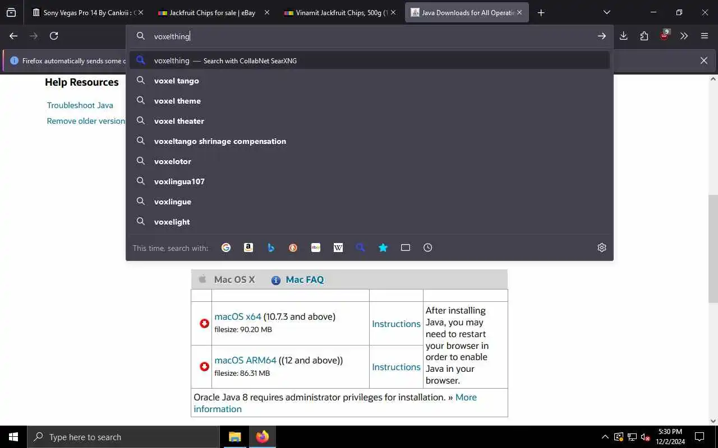
Task: Select the 'voxelotor' suggestion
Action: click(x=370, y=161)
